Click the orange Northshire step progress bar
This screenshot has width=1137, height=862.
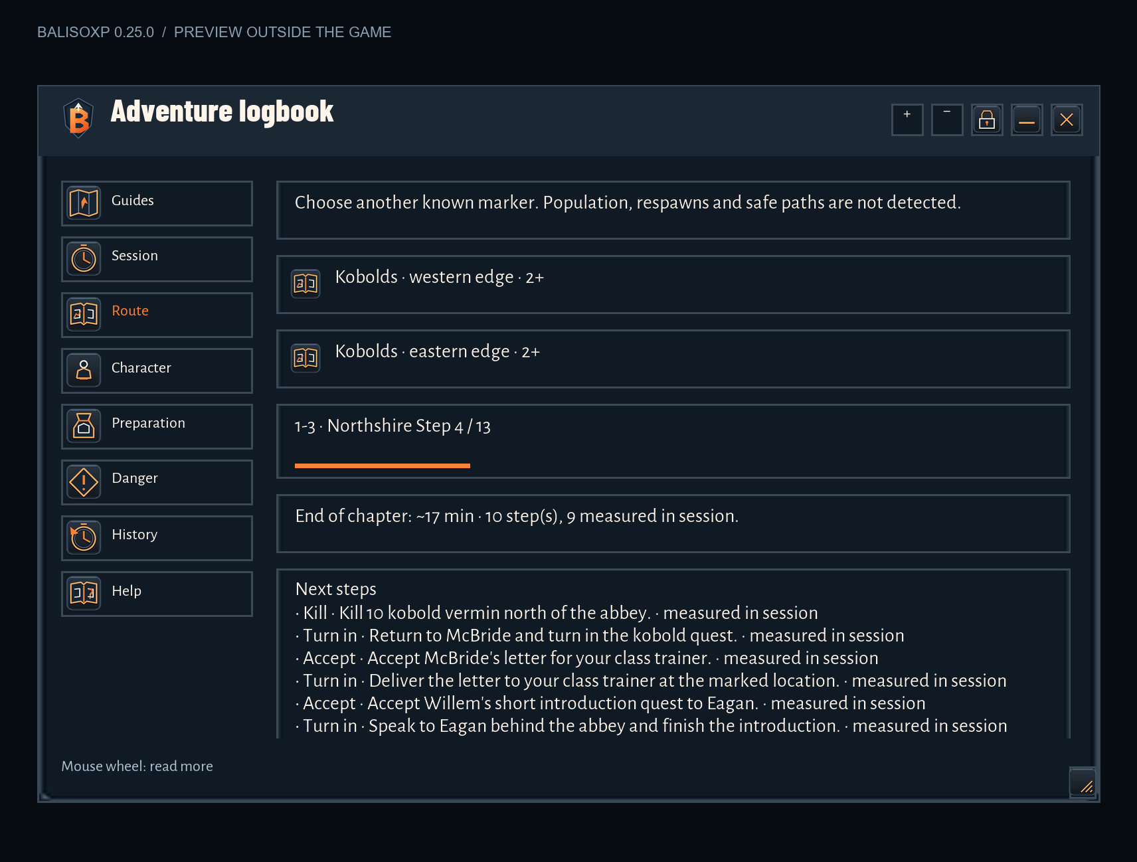pyautogui.click(x=383, y=466)
